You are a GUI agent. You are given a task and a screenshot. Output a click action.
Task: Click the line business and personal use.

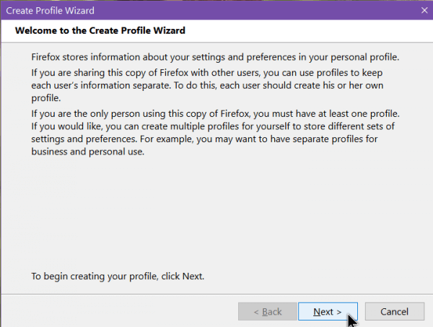pyautogui.click(x=87, y=152)
